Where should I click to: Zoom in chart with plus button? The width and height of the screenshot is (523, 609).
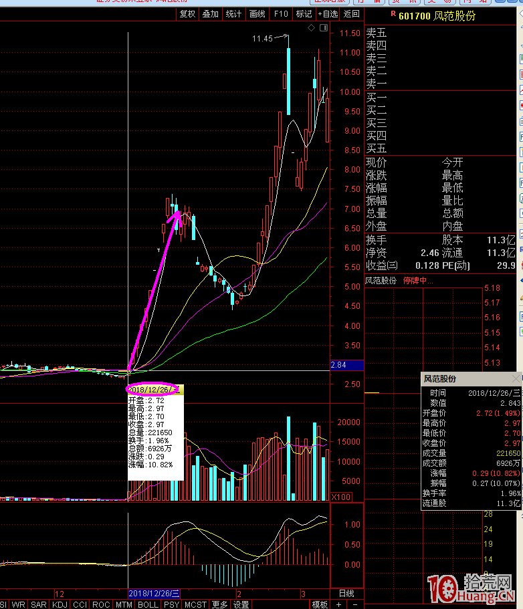(339, 604)
